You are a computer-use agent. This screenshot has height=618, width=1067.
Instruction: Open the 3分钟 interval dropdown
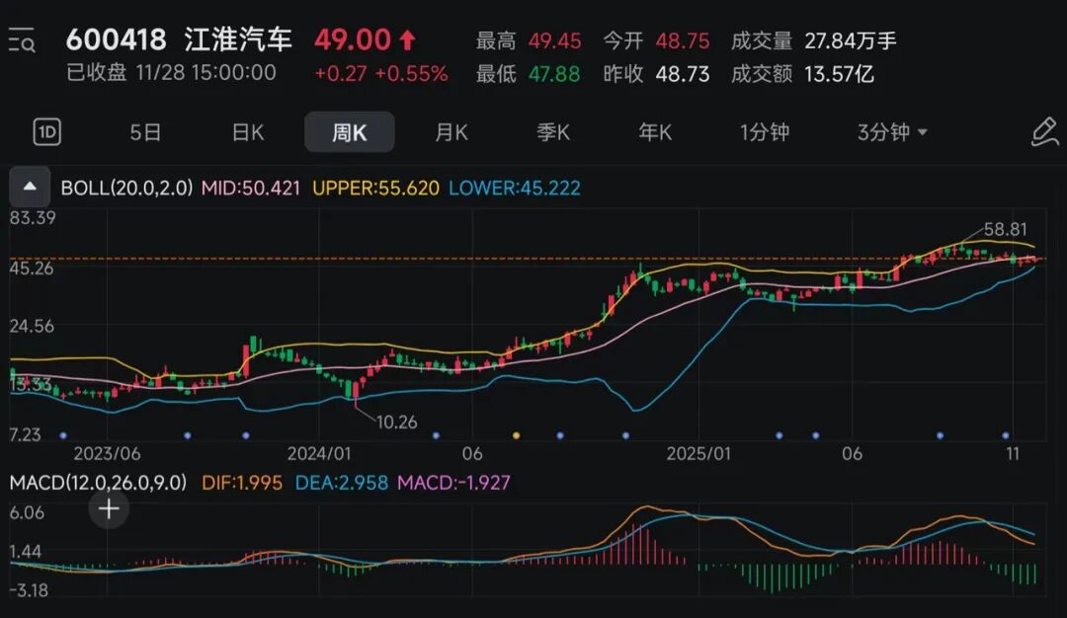click(891, 132)
